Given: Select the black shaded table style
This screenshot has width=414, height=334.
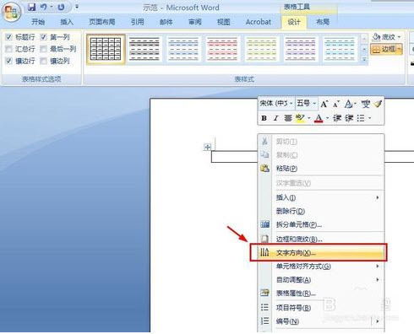Looking at the screenshot, I should coord(144,50).
